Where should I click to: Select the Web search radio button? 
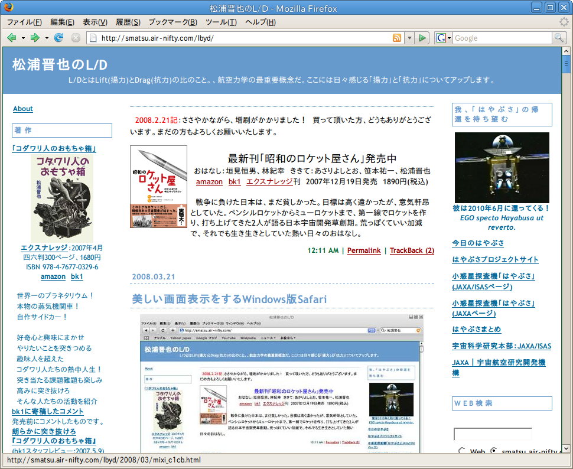point(463,450)
